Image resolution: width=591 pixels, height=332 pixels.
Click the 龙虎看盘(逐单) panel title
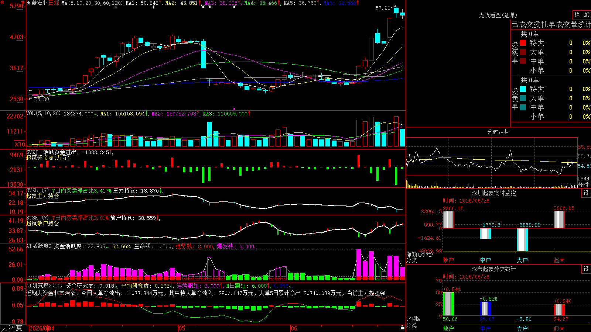[x=498, y=15]
